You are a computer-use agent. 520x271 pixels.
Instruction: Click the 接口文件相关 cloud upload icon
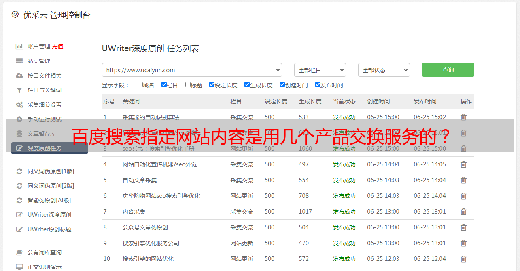click(x=19, y=76)
